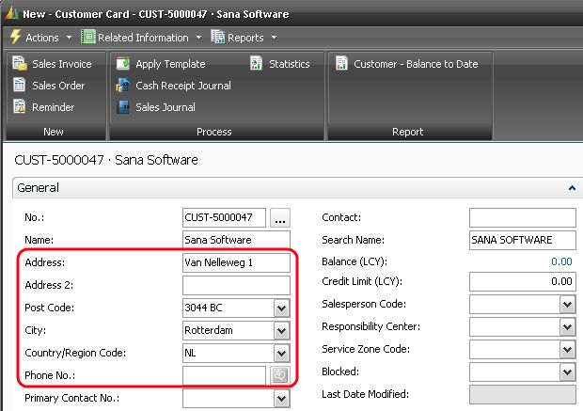Click the application logo in title bar
583x411 pixels.
click(x=12, y=13)
